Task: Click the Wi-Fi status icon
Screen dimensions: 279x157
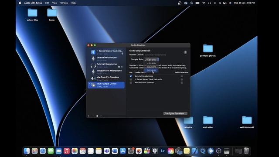Action: (204, 3)
